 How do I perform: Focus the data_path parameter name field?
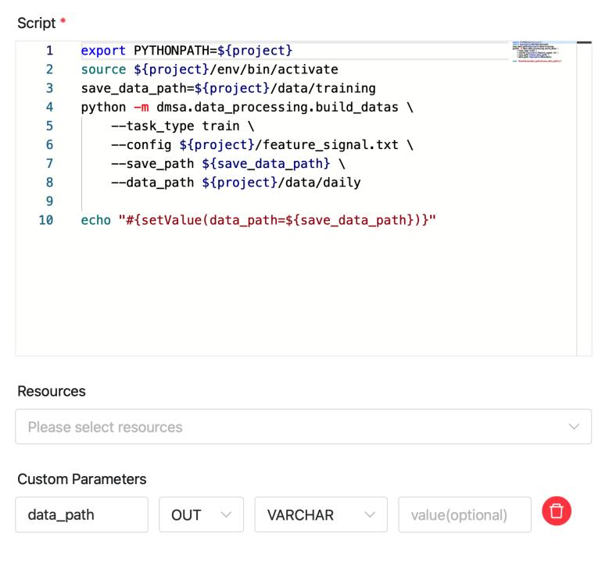click(81, 515)
